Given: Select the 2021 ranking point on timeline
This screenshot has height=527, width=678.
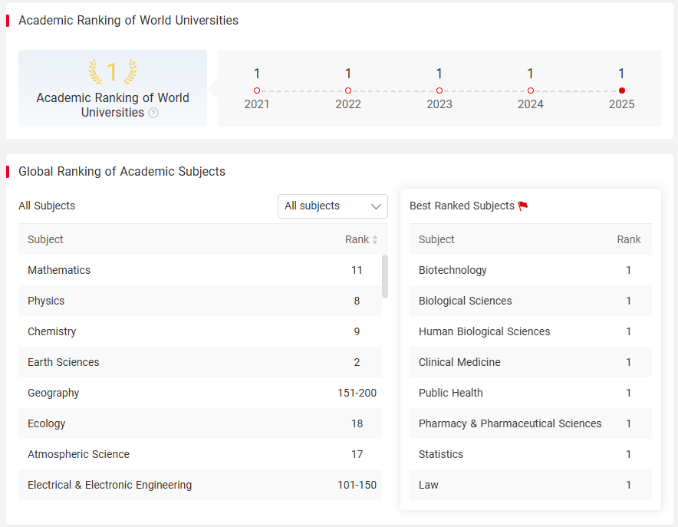Looking at the screenshot, I should click(x=257, y=91).
